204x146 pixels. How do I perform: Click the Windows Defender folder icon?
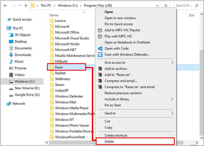pos(52,96)
